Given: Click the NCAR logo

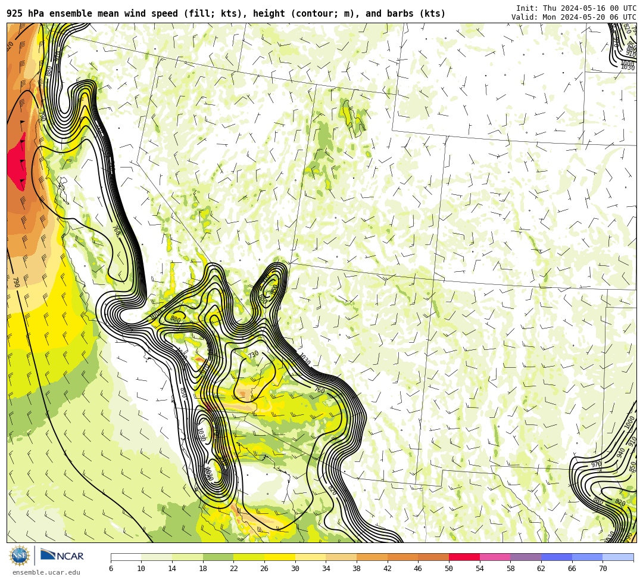Looking at the screenshot, I should coord(62,556).
